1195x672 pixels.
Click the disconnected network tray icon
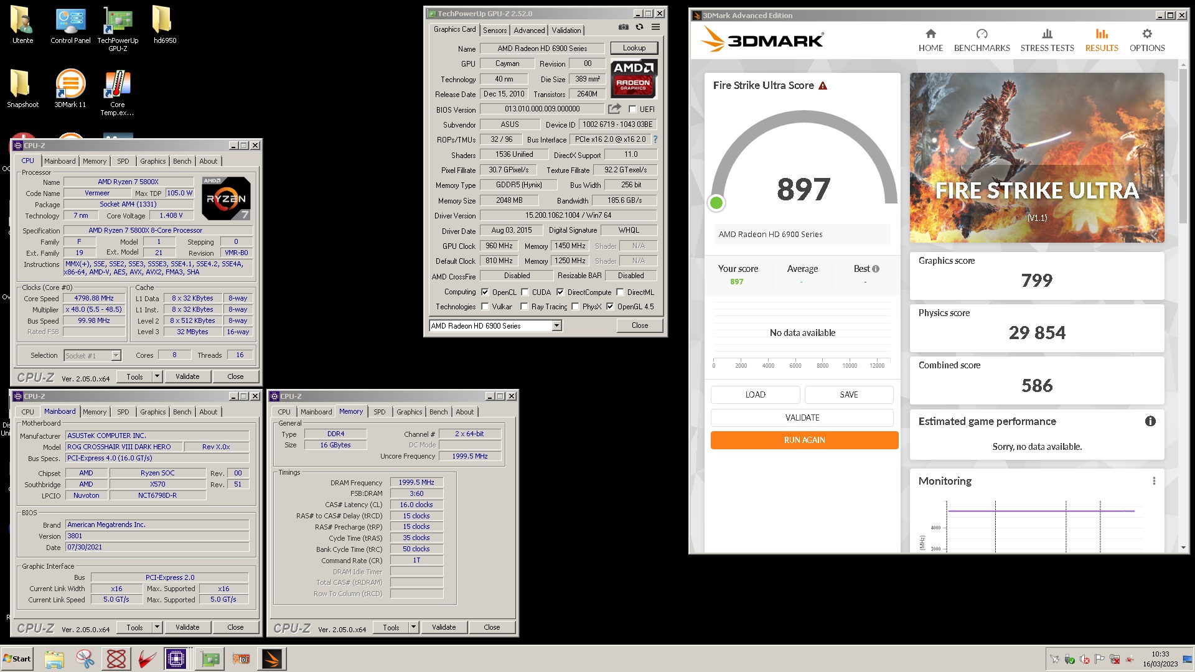1115,660
